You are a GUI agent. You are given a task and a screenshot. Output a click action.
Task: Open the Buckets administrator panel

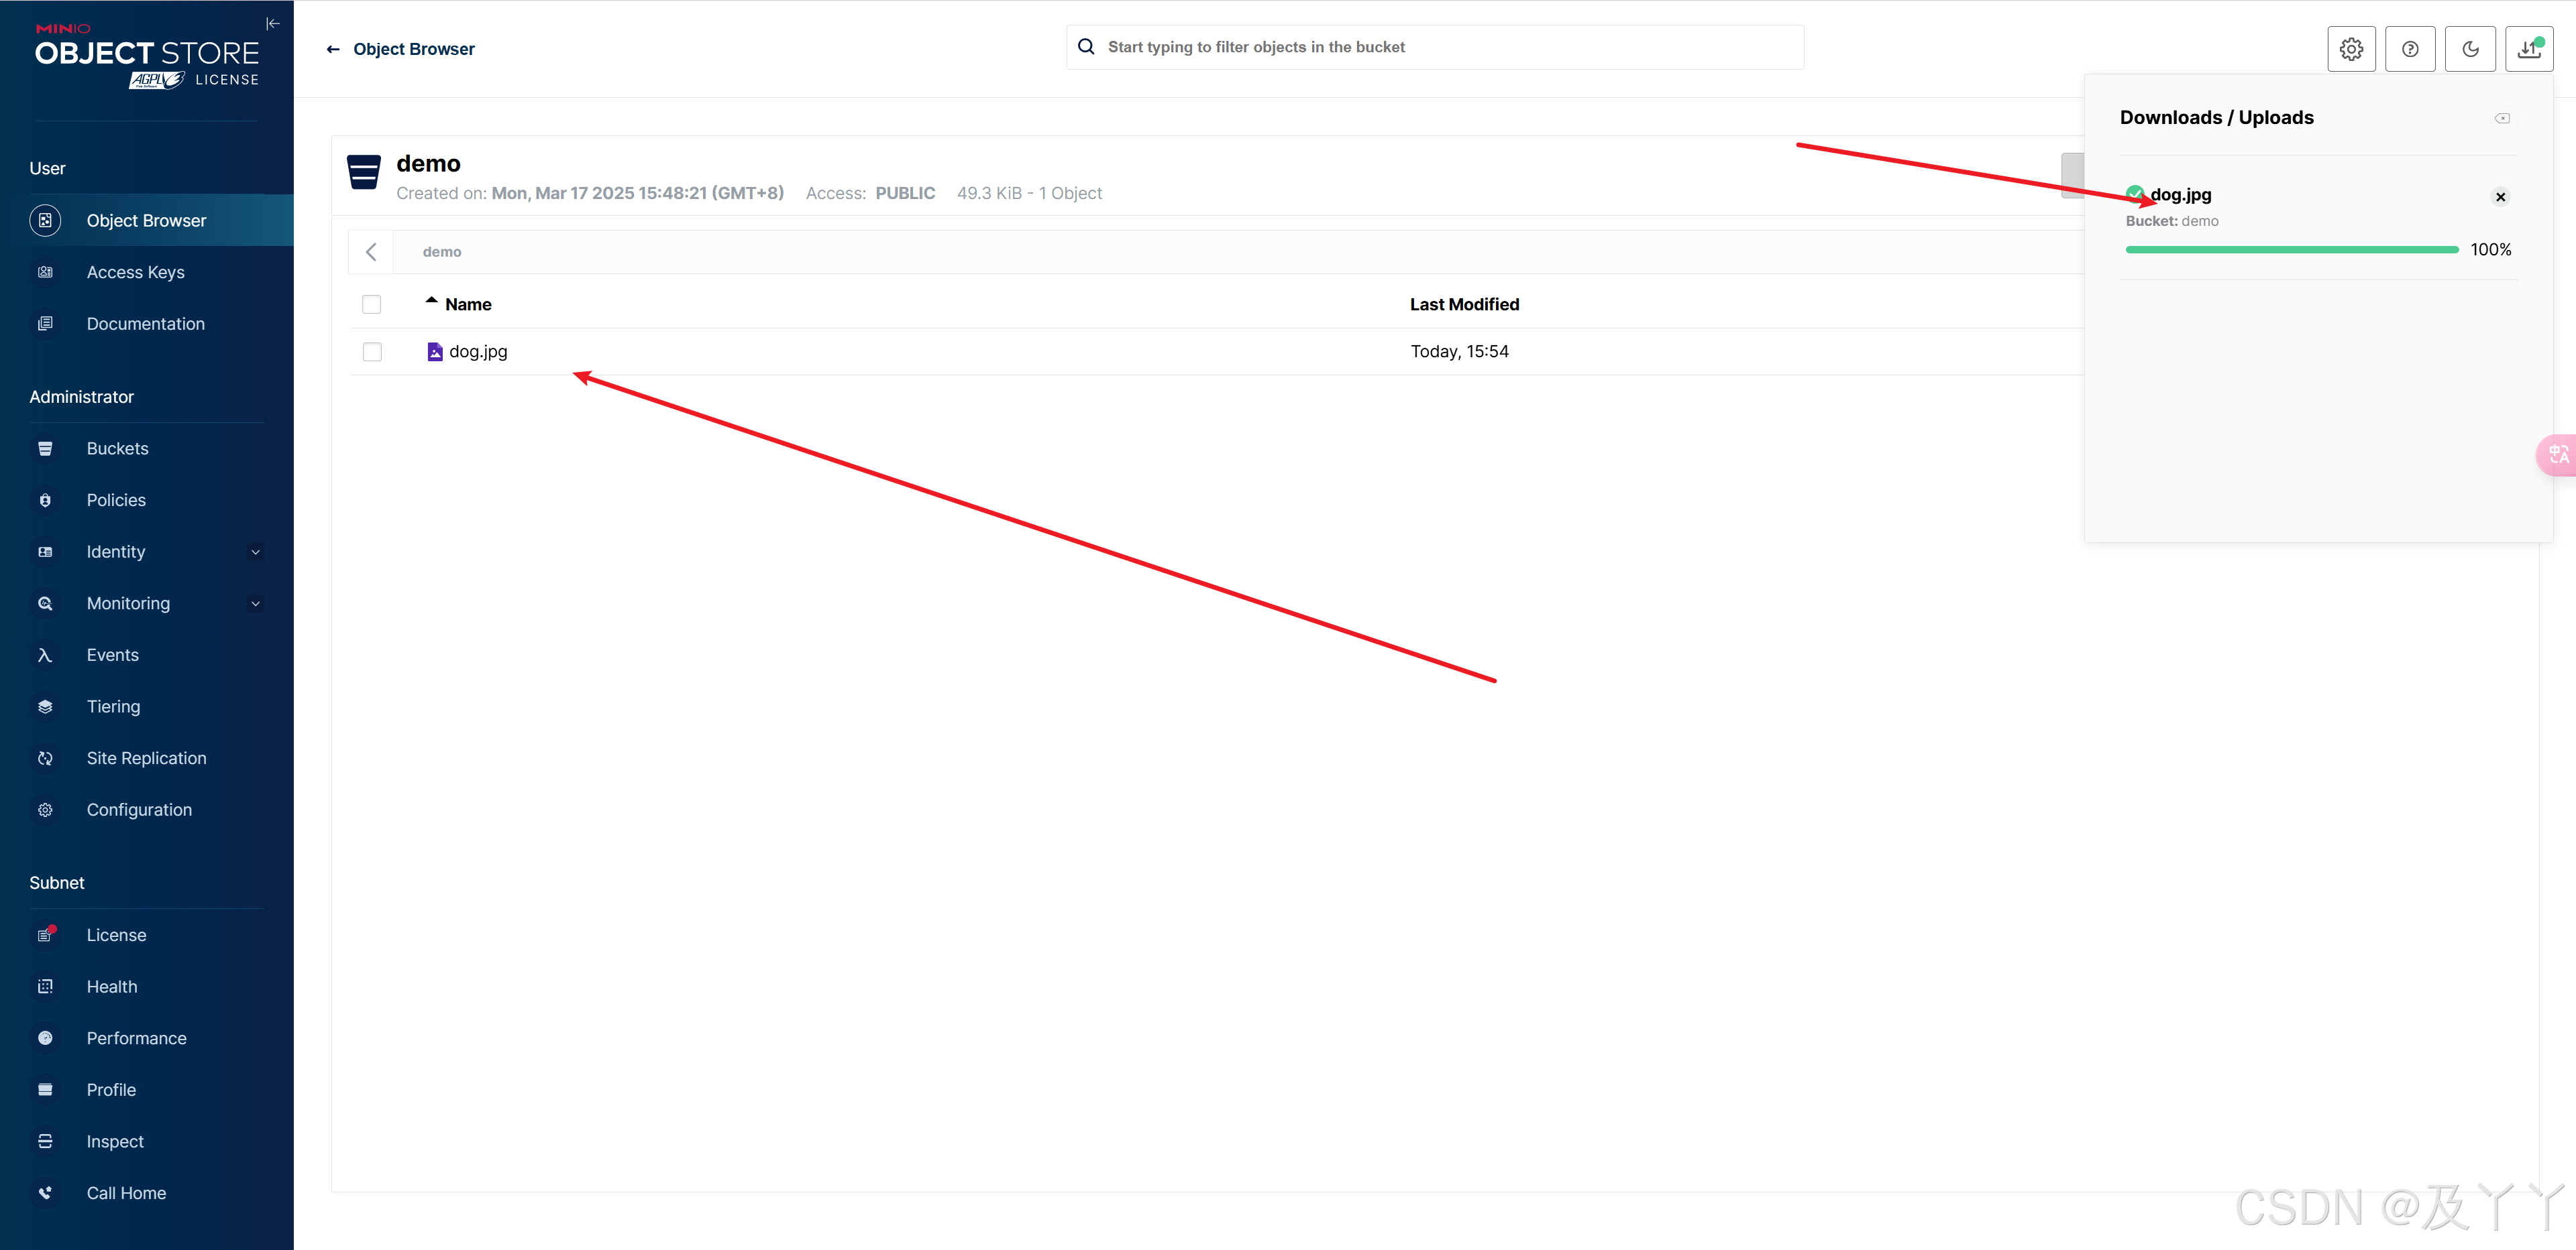pos(117,448)
